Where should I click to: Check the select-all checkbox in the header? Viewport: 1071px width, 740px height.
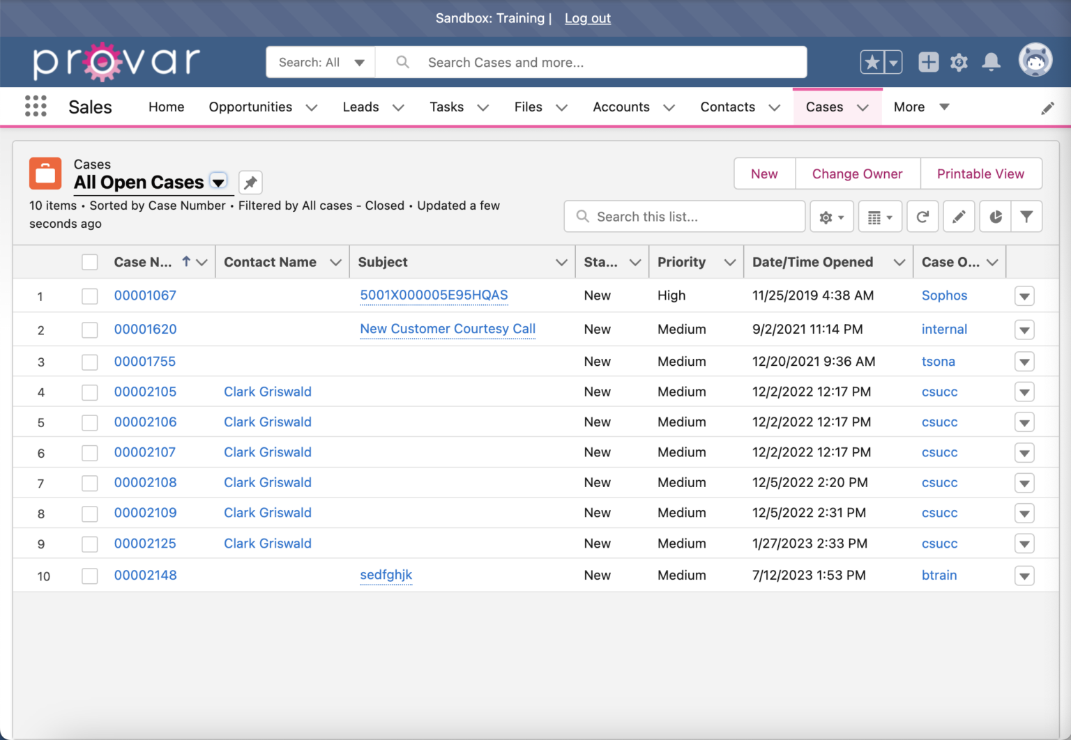tap(89, 262)
